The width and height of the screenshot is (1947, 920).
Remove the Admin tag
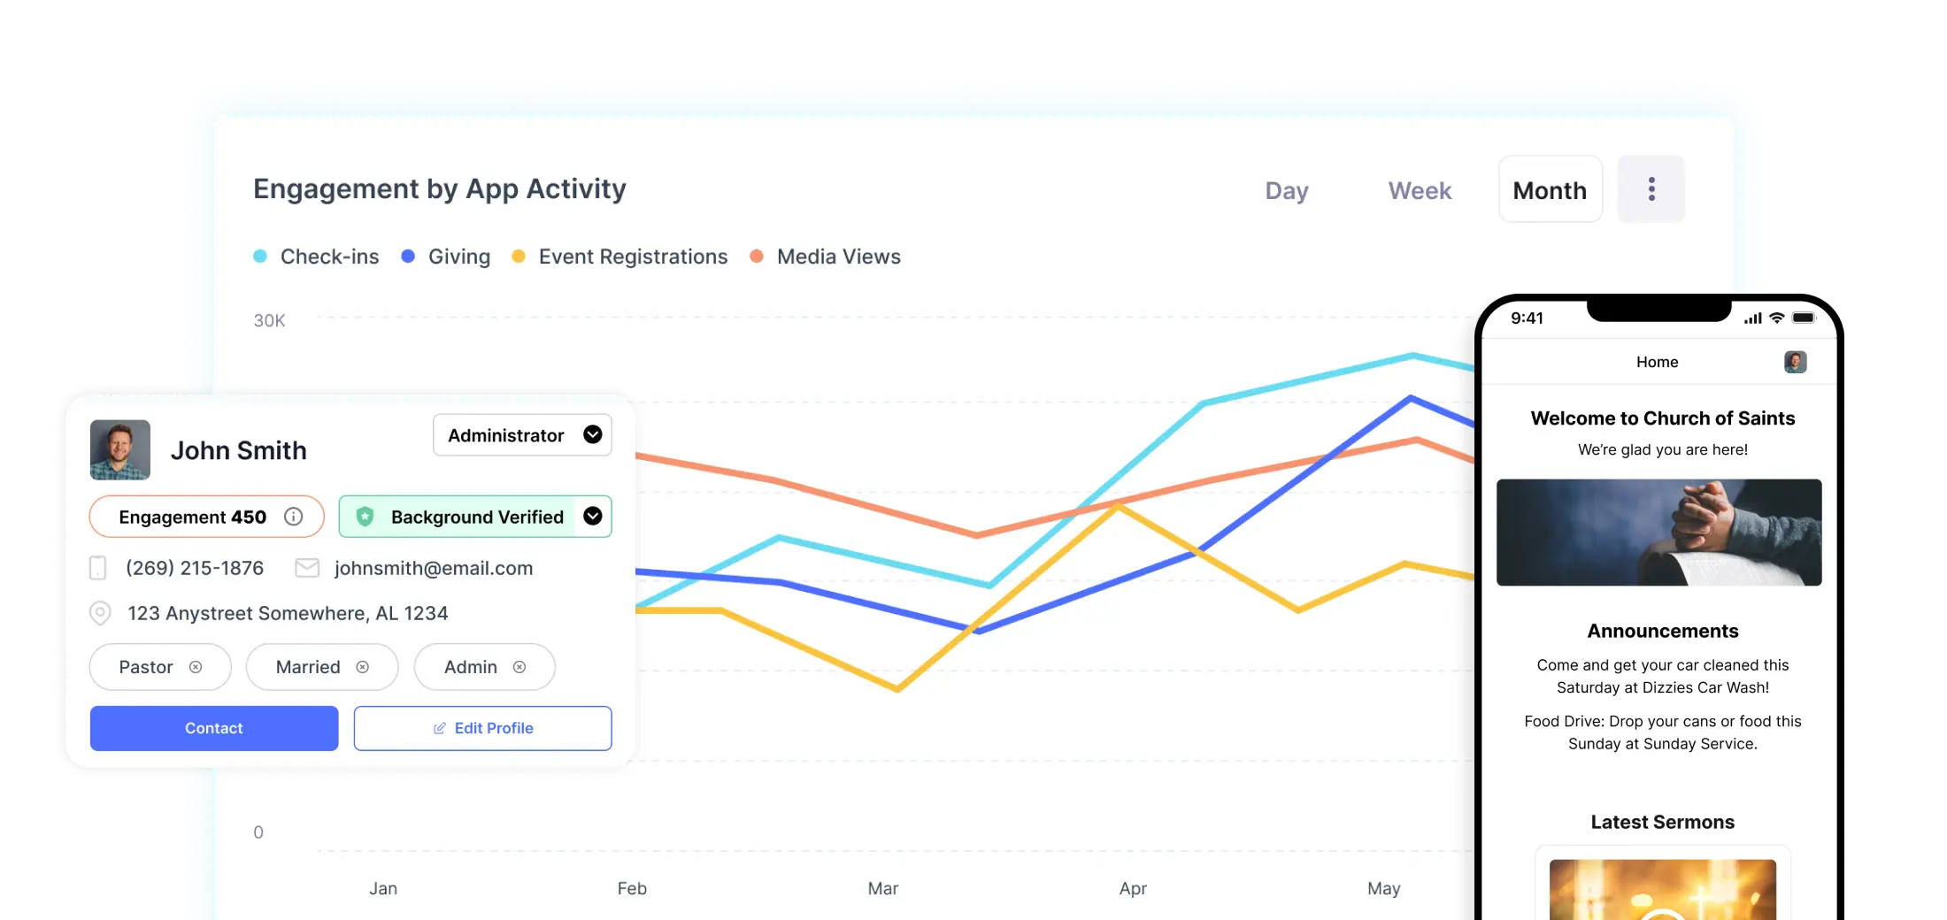pyautogui.click(x=519, y=667)
